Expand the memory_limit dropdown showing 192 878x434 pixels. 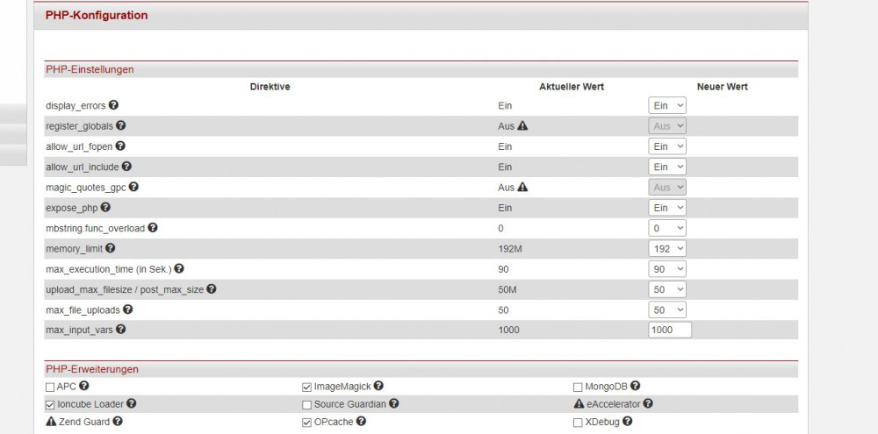click(667, 249)
